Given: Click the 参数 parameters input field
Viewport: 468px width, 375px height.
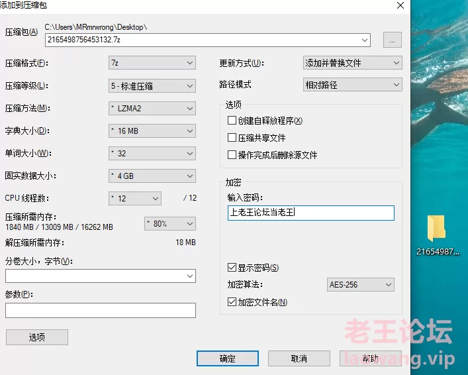Looking at the screenshot, I should (101, 310).
